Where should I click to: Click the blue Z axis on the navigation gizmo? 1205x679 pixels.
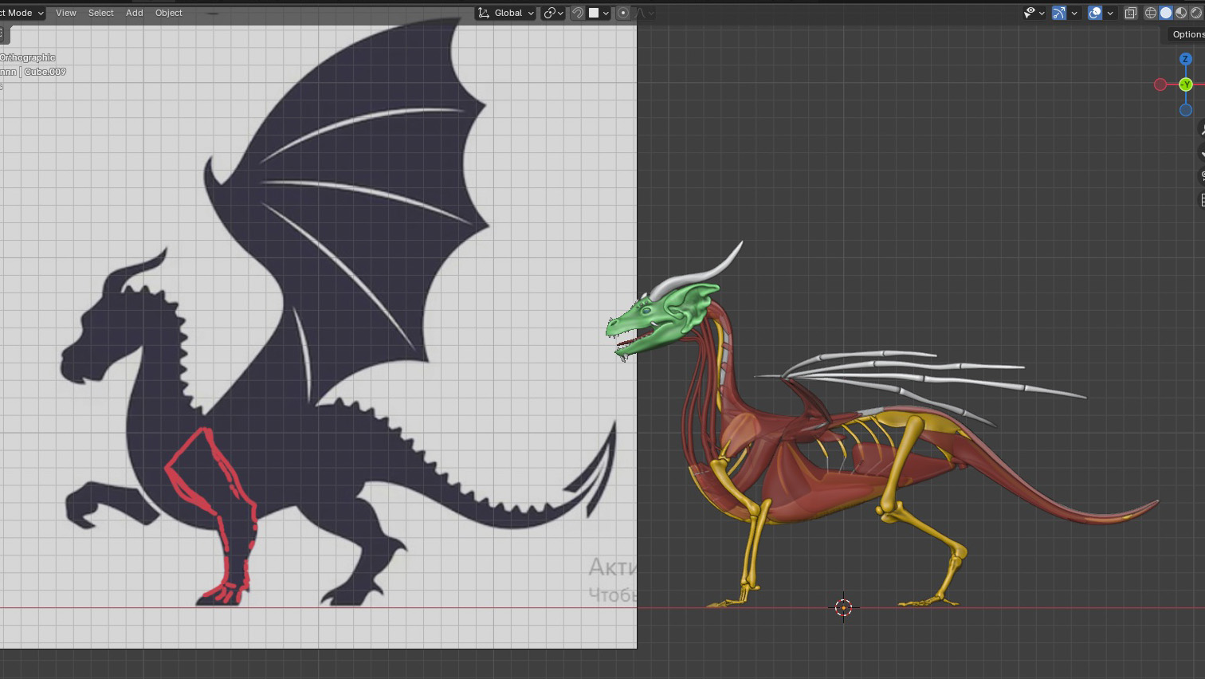click(1186, 59)
